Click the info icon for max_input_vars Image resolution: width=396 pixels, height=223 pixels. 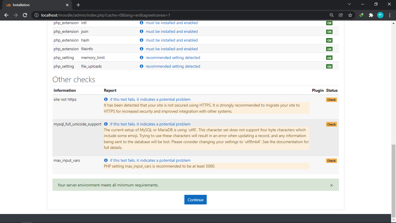[106, 160]
